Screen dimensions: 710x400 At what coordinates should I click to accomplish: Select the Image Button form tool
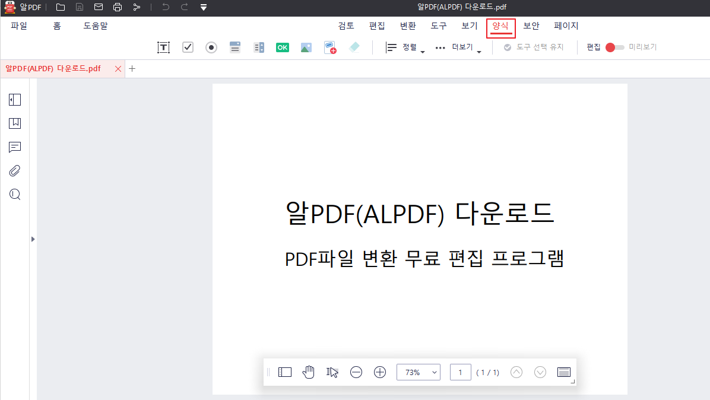306,46
